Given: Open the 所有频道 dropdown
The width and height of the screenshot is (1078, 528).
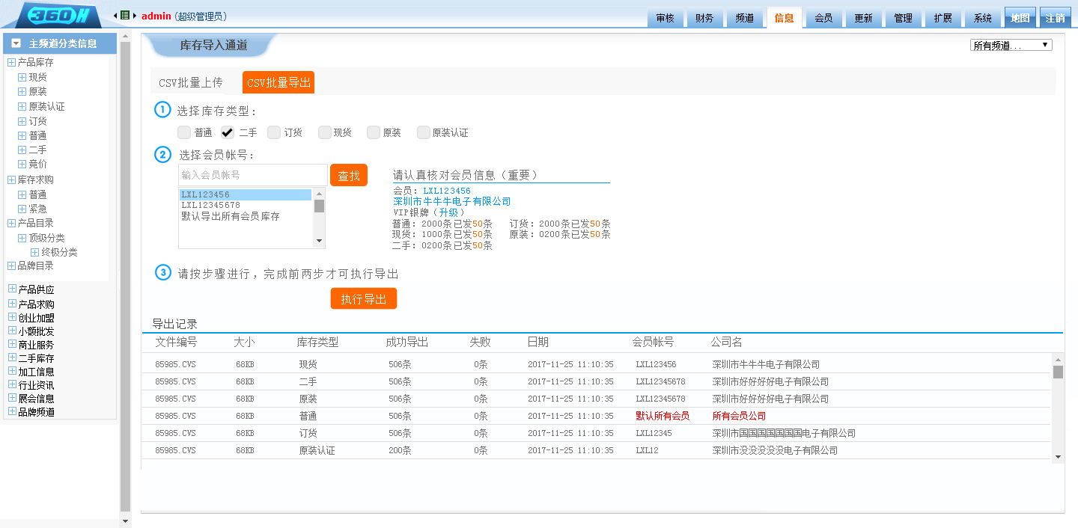Looking at the screenshot, I should tap(1011, 46).
